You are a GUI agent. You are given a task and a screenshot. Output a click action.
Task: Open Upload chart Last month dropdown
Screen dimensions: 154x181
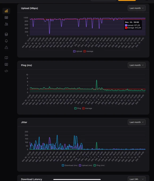coord(137,8)
